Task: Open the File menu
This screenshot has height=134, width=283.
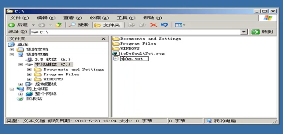Action: (x=19, y=18)
